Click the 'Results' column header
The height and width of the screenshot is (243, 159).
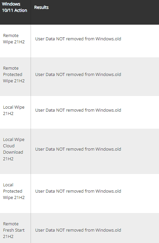point(41,7)
